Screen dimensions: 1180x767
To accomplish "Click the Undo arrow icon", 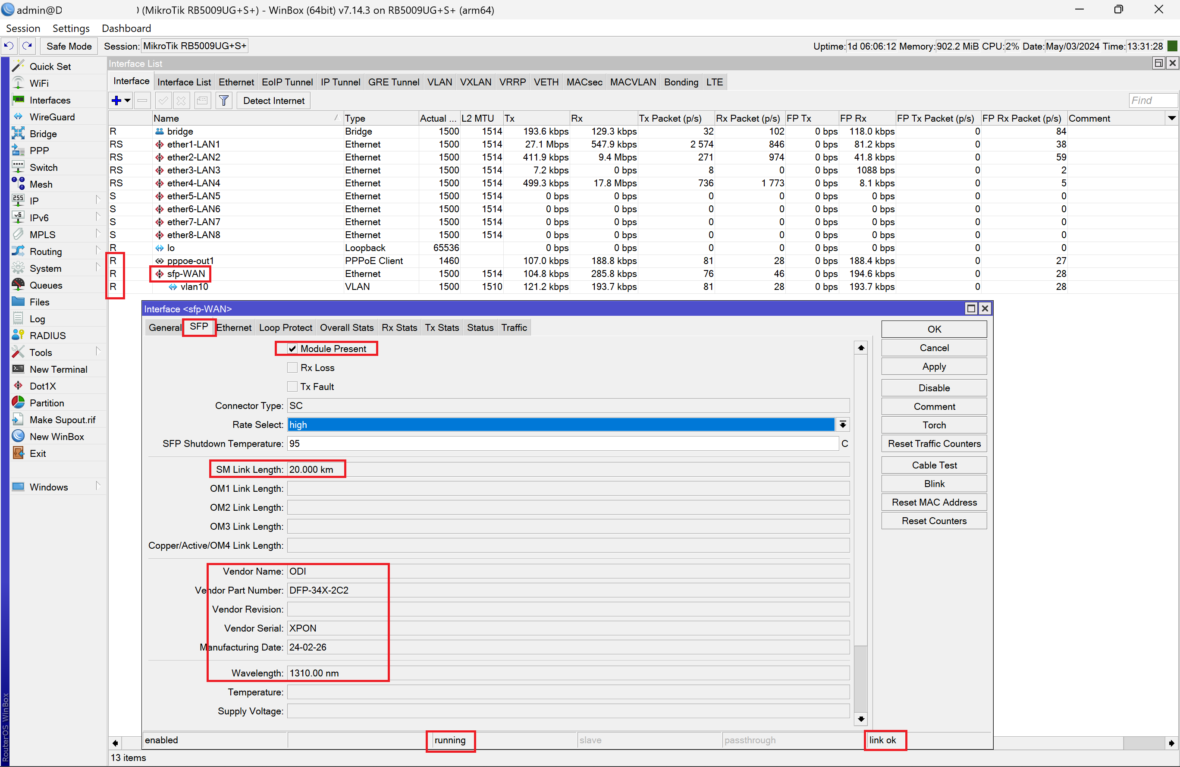I will pyautogui.click(x=9, y=46).
